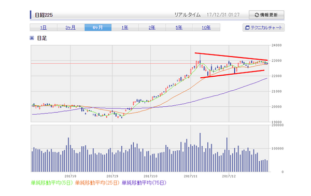Click the 2017/8 date axis label
Screen dimensions: 311x196
tap(70, 176)
